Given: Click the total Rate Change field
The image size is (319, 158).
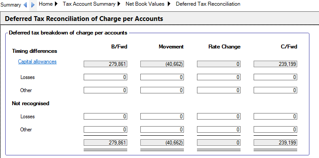Looking at the screenshot, I should pos(219,143).
